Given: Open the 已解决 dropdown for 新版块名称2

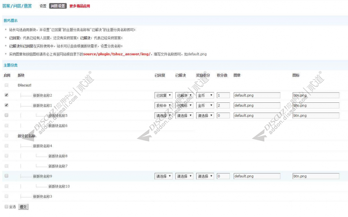Looking at the screenshot, I should pyautogui.click(x=184, y=95).
